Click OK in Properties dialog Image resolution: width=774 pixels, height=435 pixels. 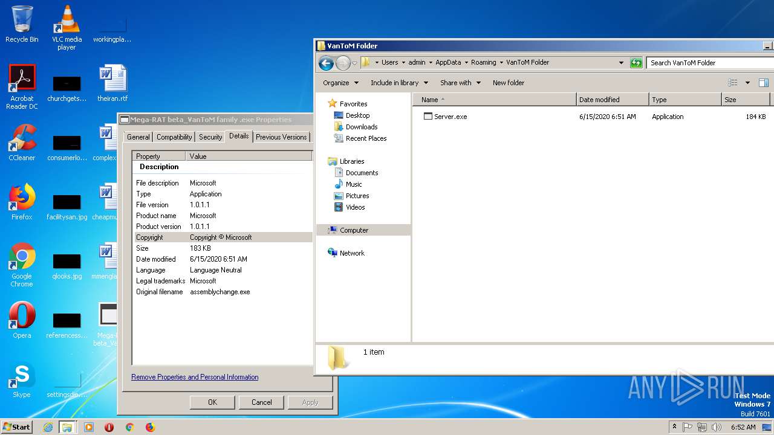(x=212, y=402)
